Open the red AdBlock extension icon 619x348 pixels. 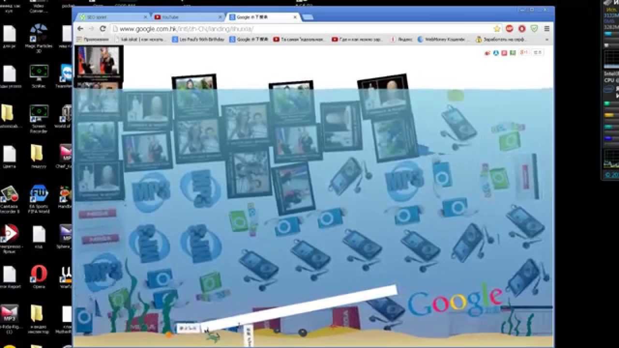(x=510, y=29)
